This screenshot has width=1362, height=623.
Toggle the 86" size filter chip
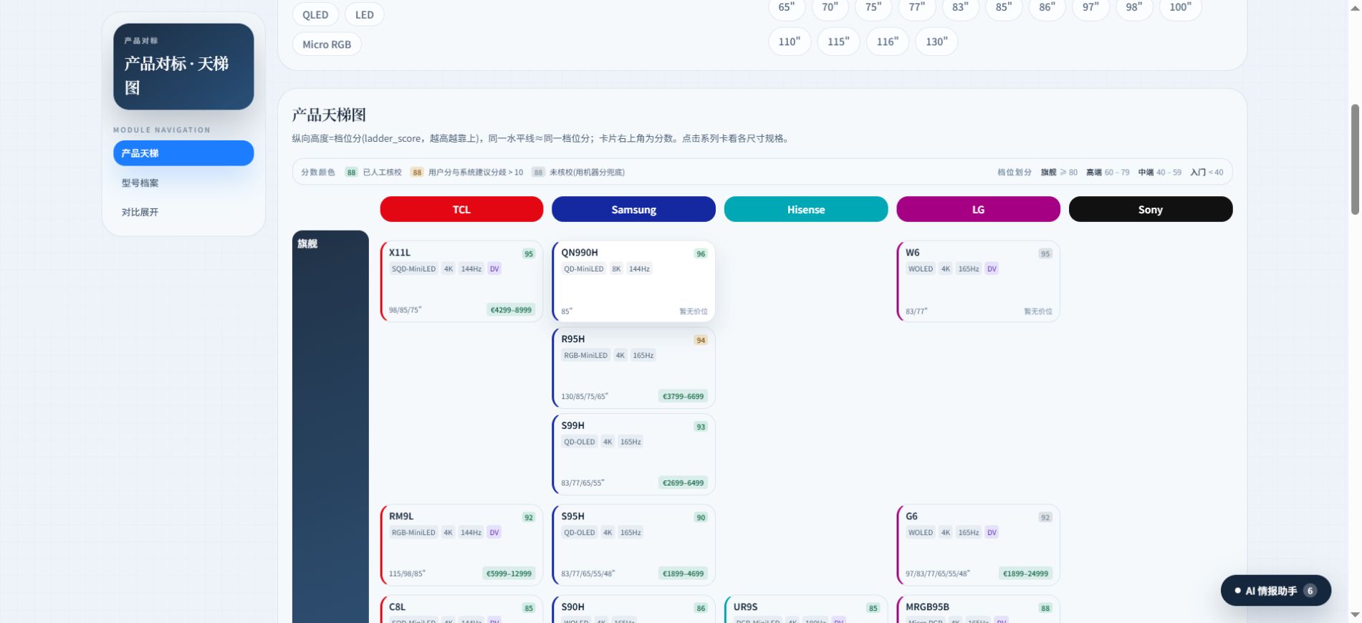[x=1047, y=8]
